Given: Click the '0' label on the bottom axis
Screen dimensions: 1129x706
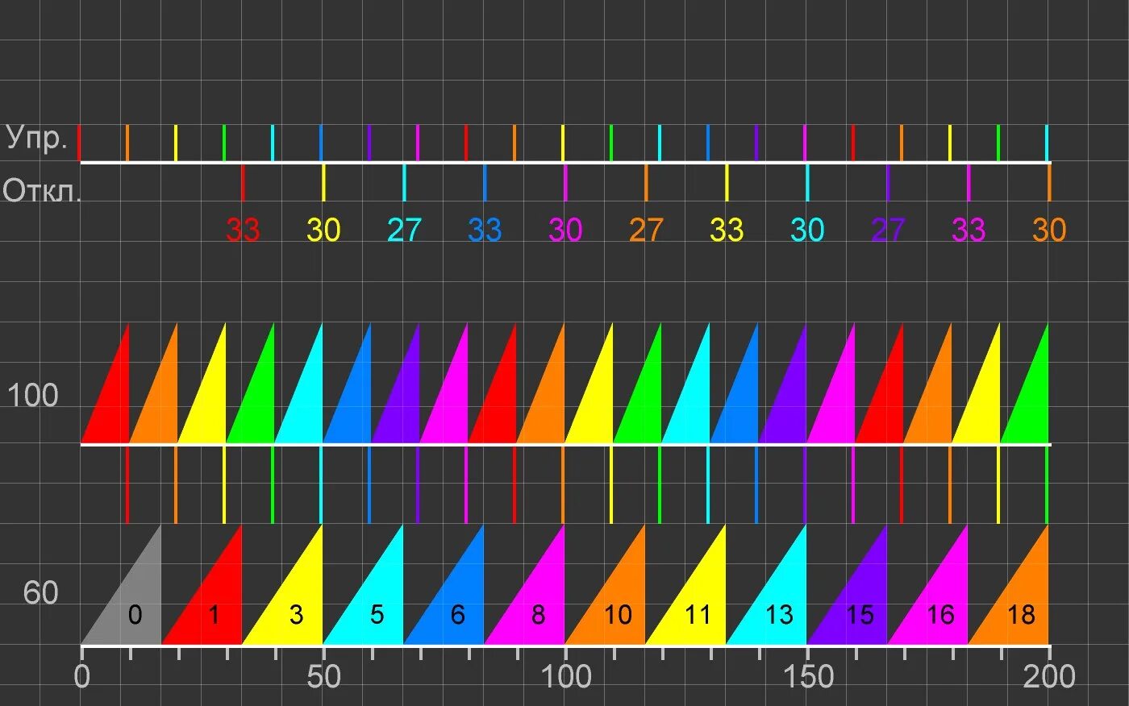Looking at the screenshot, I should [81, 676].
